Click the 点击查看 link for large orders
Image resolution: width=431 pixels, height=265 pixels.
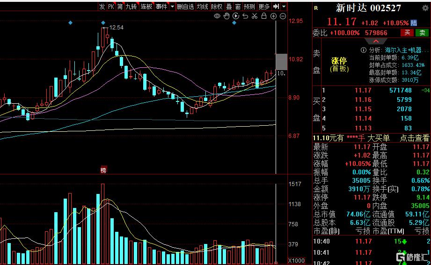coord(414,138)
